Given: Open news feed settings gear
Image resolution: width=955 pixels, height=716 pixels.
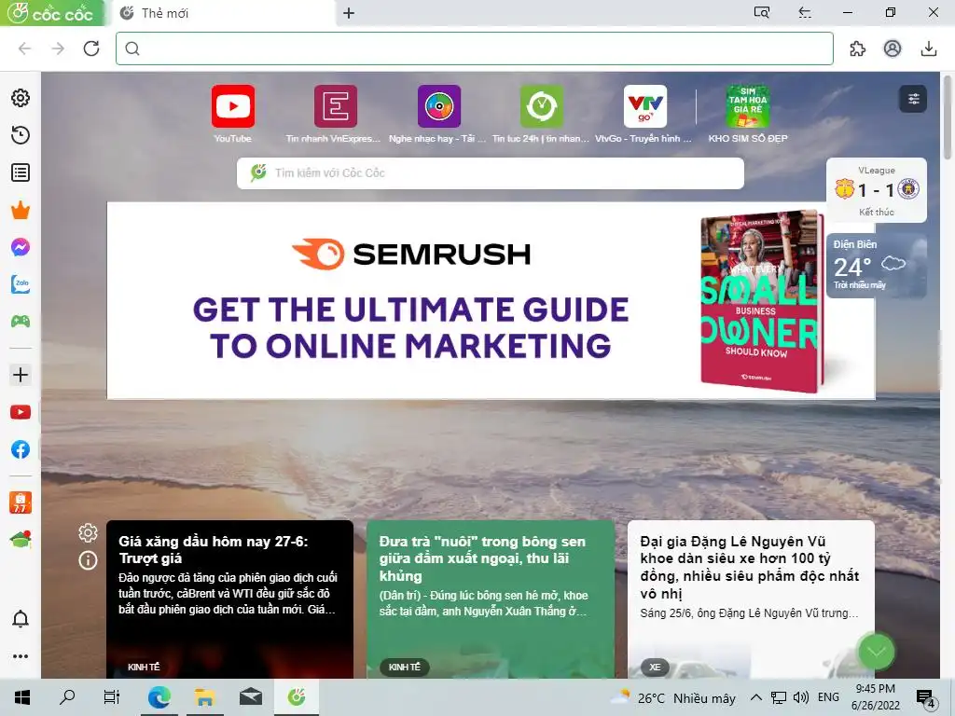Looking at the screenshot, I should [88, 532].
